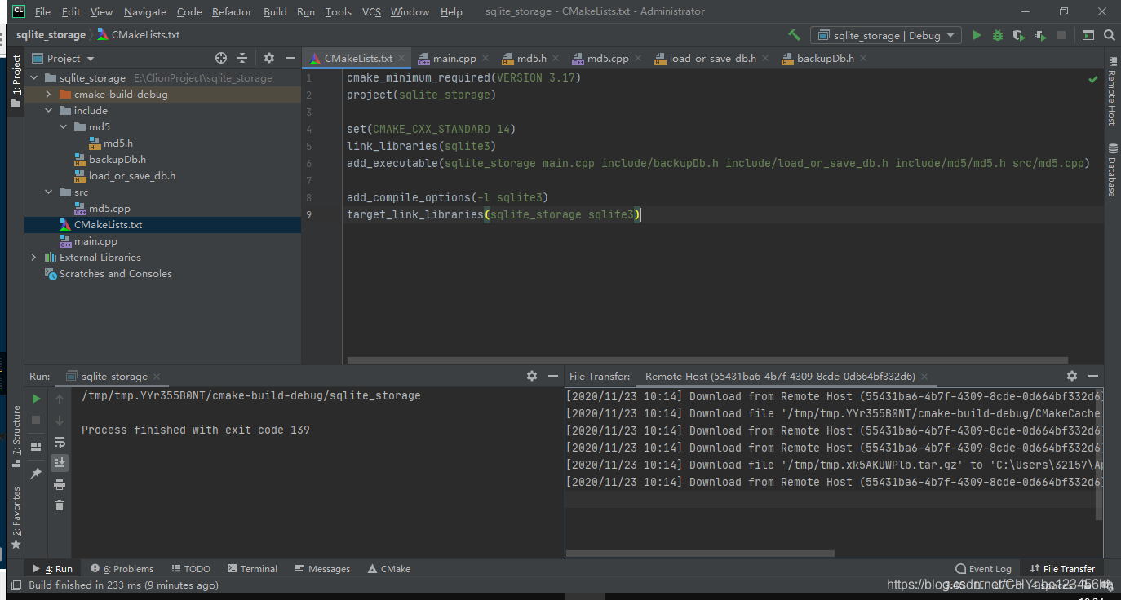Select file with Navigate icon in Project panel
The image size is (1121, 600).
tap(220, 58)
